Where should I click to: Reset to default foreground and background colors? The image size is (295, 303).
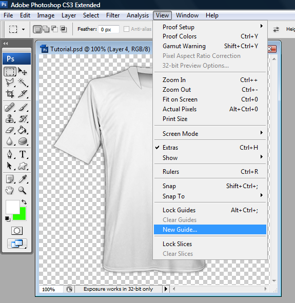(7, 219)
